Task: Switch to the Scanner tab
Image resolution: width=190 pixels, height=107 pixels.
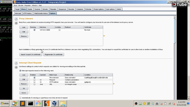Action: pyautogui.click(x=37, y=9)
